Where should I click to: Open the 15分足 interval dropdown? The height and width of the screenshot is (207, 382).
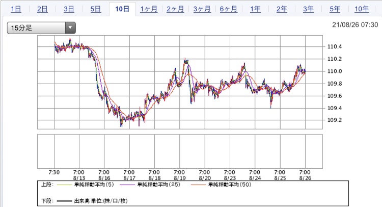41,28
